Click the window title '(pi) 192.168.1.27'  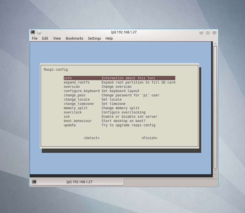coord(124,32)
